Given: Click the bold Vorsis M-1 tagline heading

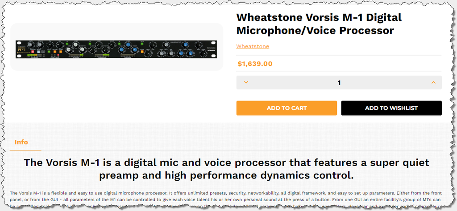Looking at the screenshot, I should click(x=227, y=168).
